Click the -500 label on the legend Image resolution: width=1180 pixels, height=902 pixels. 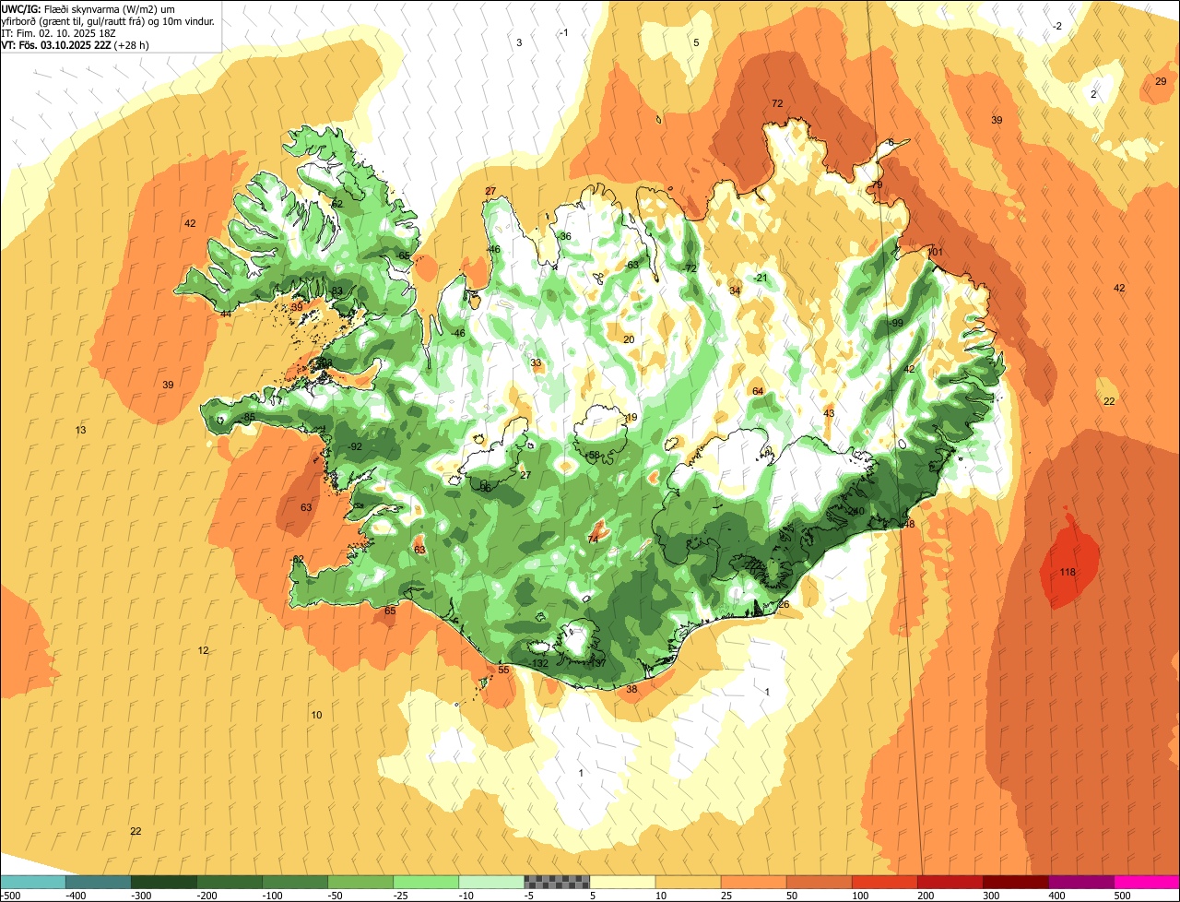point(10,895)
